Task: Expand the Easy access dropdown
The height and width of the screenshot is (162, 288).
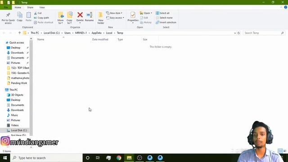Action: [115, 18]
